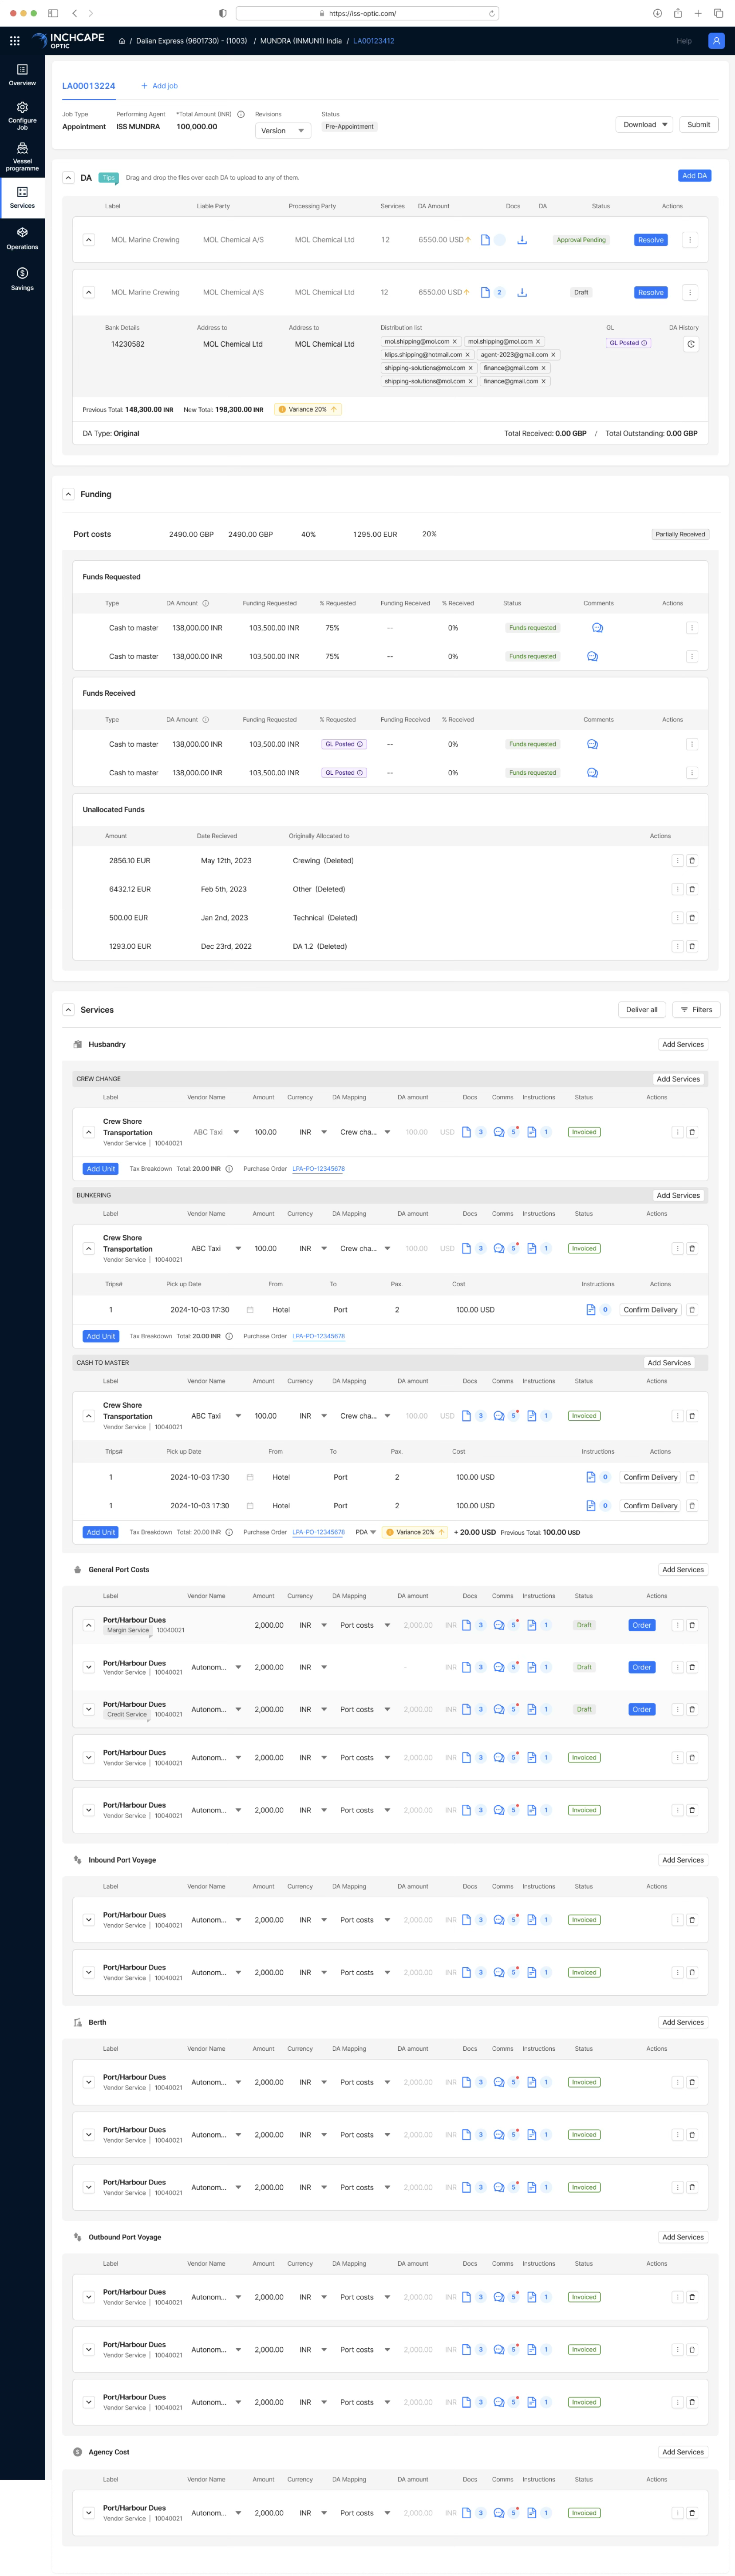Open the Services sidebar item
Screen dimensions: 735x2576
(x=22, y=197)
